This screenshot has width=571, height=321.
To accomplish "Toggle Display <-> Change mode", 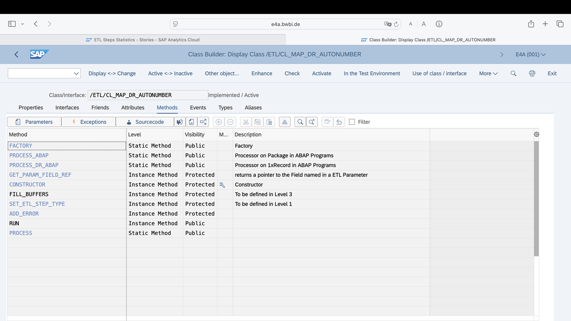I will tap(112, 73).
